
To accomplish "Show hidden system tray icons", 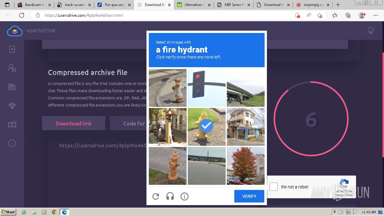I will 335,212.
